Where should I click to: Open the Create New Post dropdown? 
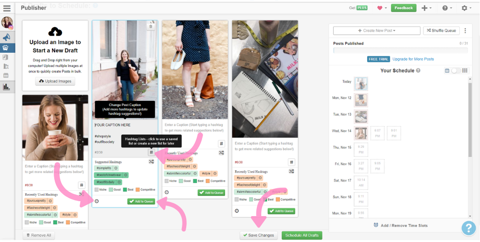pos(376,31)
